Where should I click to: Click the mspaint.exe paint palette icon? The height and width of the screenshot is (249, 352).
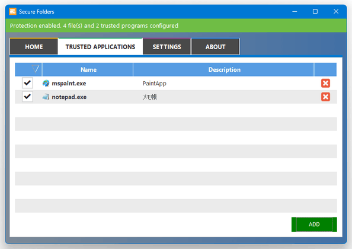tap(46, 84)
